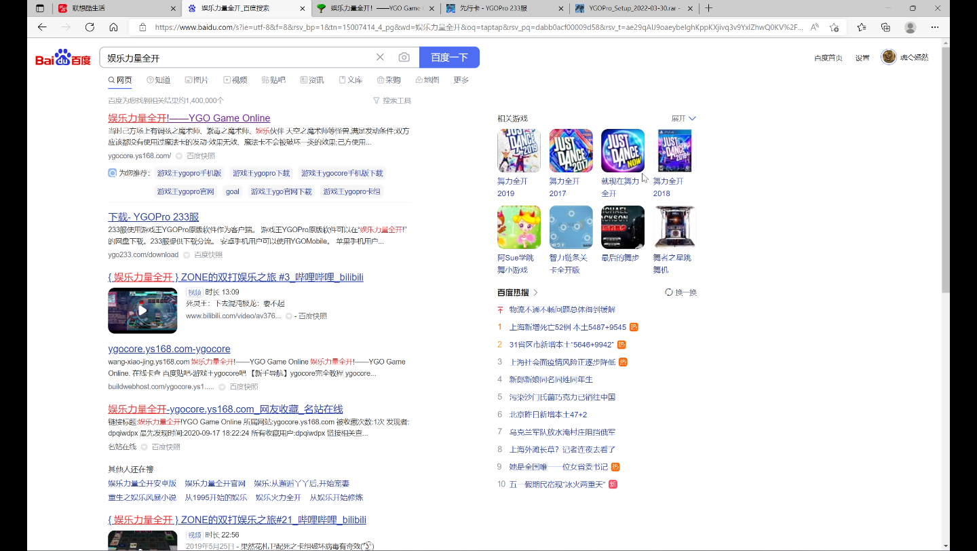Go back with the browser back arrow
Screen dimensions: 977x551
coord(42,27)
